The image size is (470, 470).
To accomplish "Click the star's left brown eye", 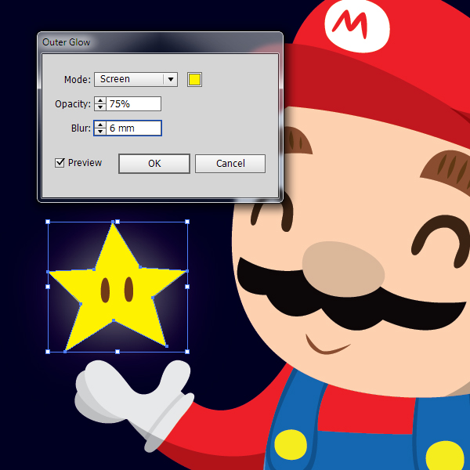I will [104, 291].
